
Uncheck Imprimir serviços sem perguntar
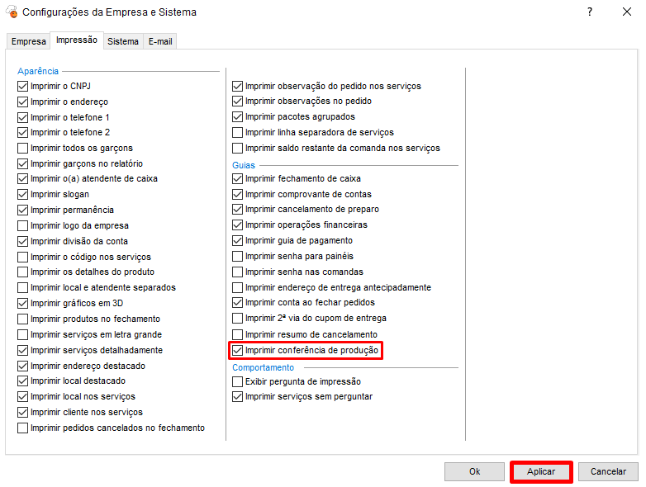click(238, 397)
